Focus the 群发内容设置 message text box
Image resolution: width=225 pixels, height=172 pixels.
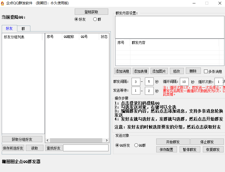pyautogui.click(x=170, y=27)
